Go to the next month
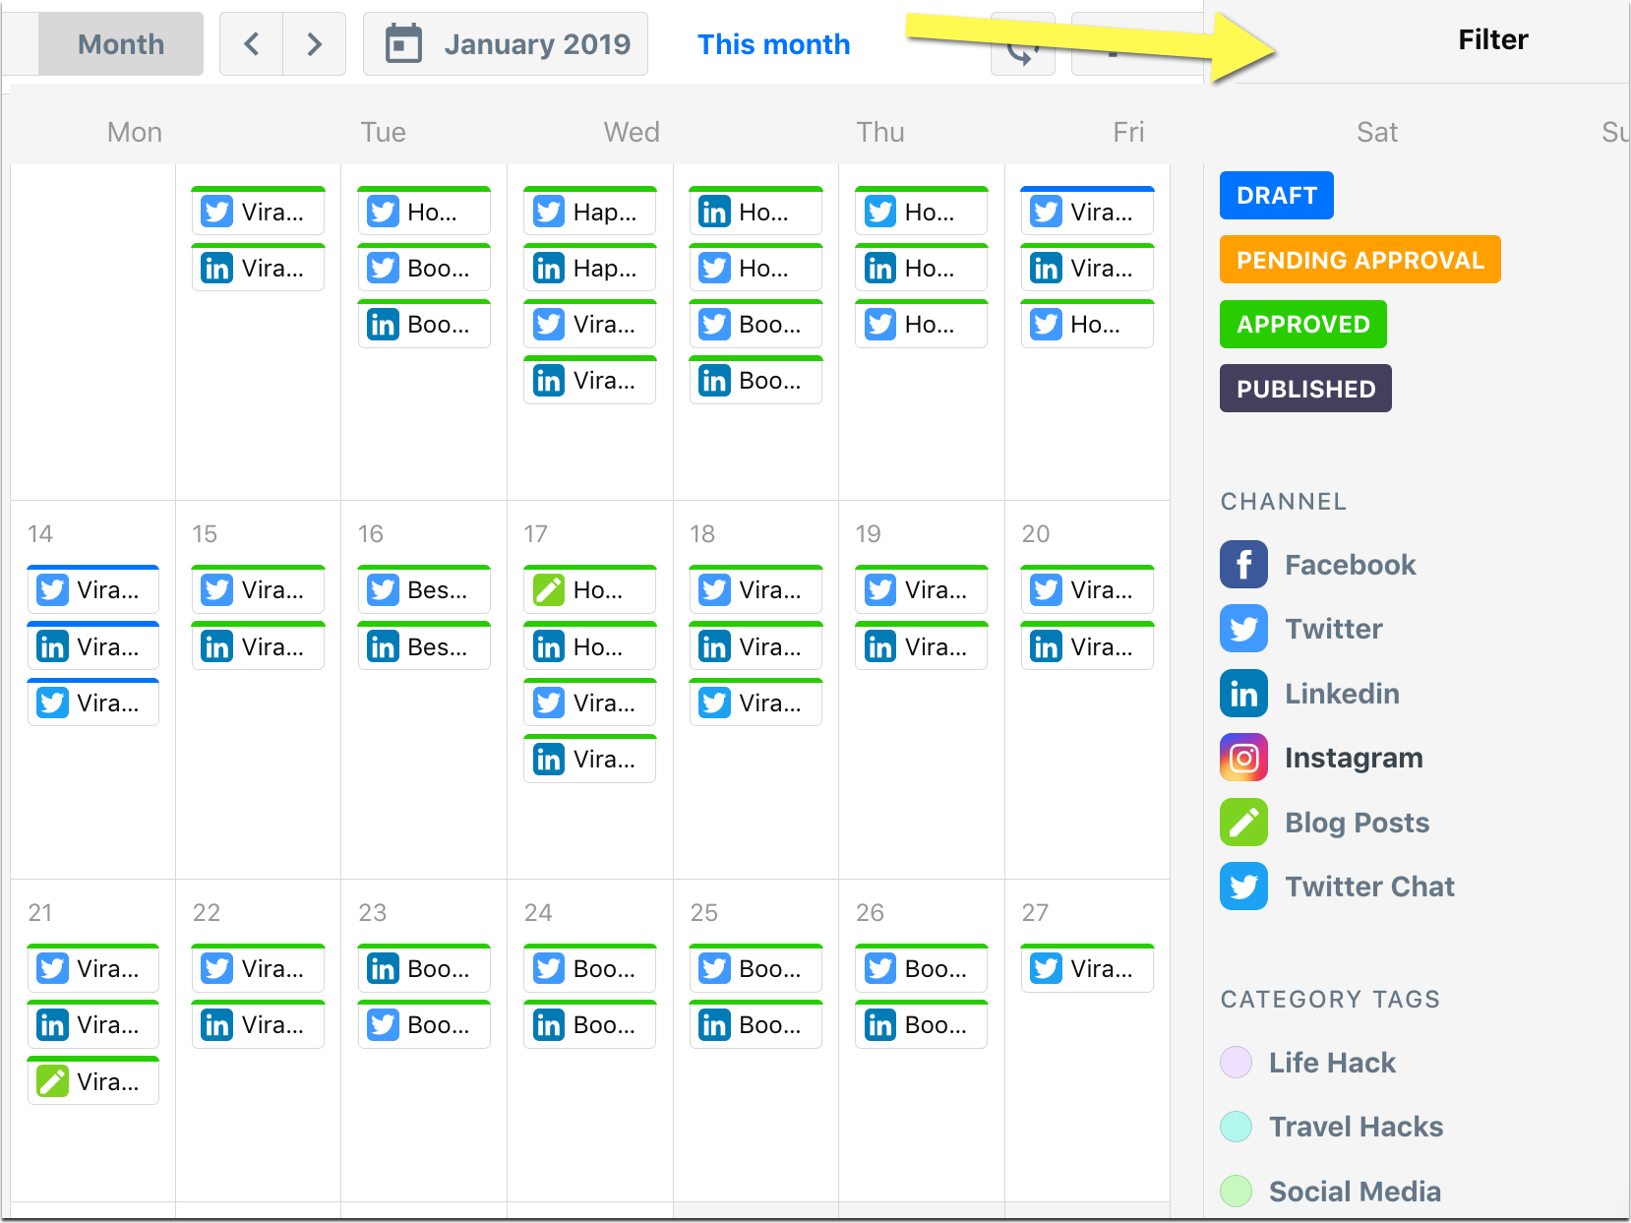The width and height of the screenshot is (1631, 1223). tap(315, 44)
